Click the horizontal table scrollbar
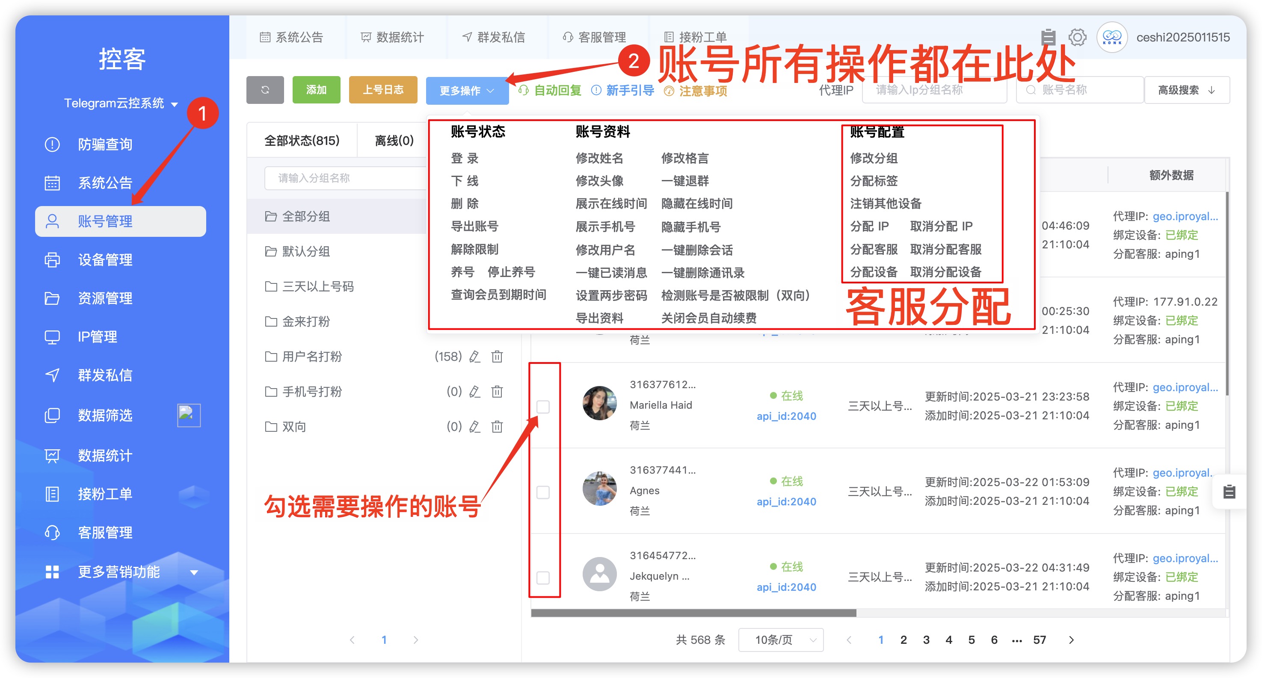 (x=693, y=613)
